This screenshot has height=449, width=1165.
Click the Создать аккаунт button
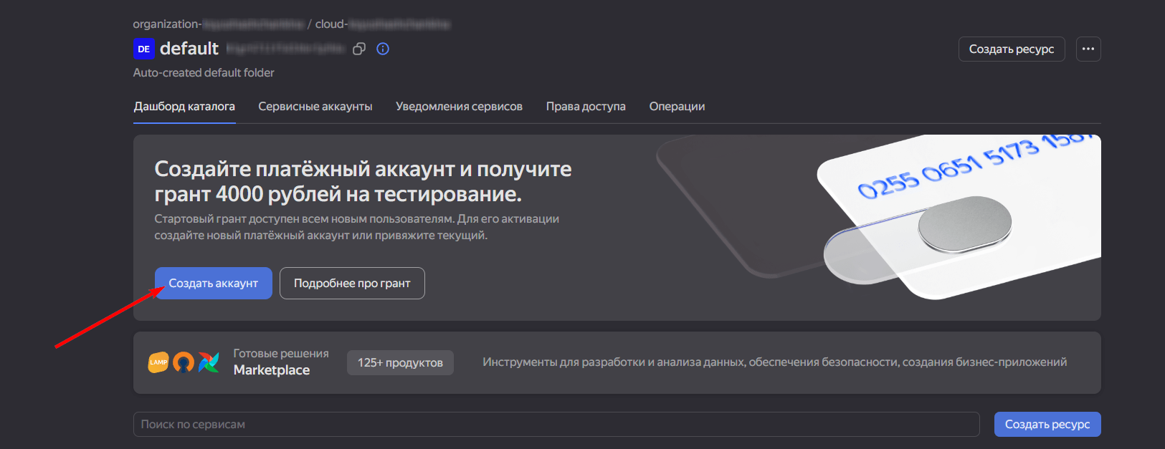214,283
